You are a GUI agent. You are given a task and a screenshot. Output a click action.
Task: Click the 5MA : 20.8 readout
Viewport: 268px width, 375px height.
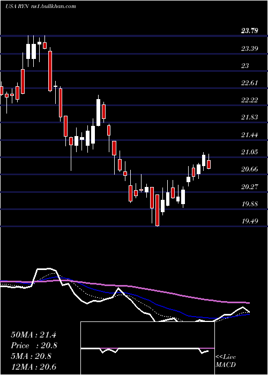click(31, 356)
